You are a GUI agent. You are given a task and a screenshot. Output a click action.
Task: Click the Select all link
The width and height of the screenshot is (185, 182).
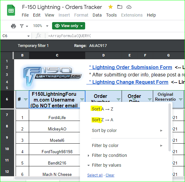coord(95,175)
